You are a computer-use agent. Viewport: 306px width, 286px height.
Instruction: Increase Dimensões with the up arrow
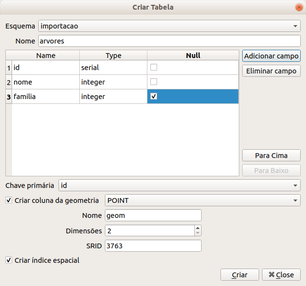coord(198,228)
